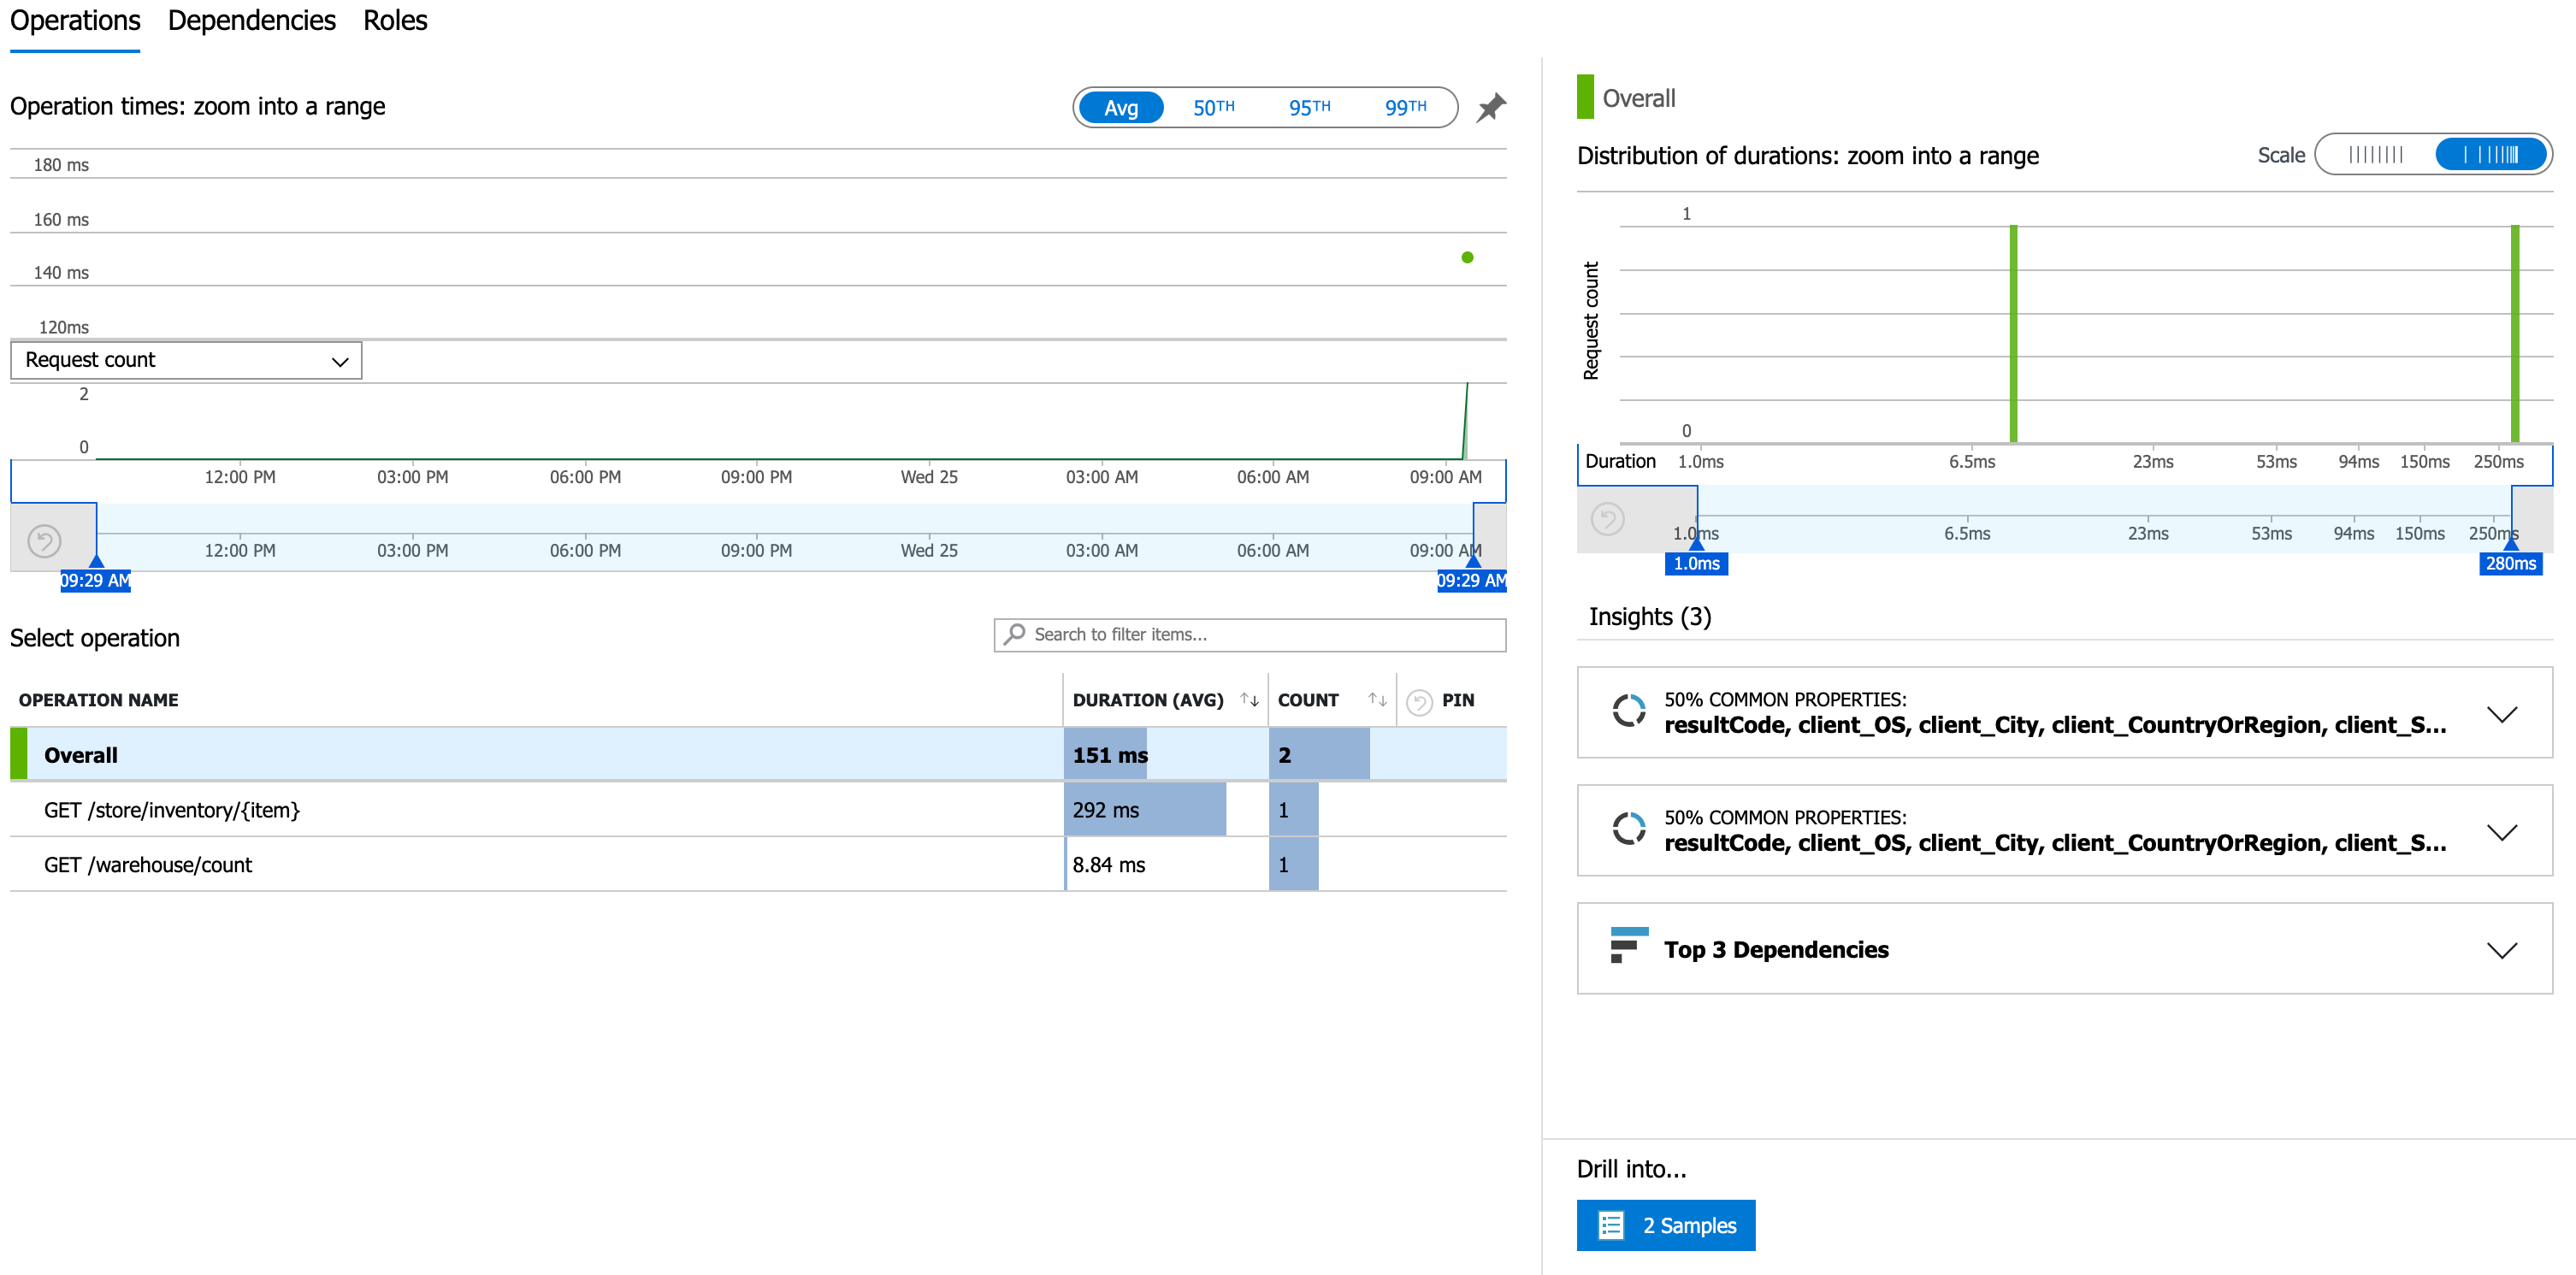The height and width of the screenshot is (1275, 2576).
Task: Select the Avg percentile option
Action: (1120, 107)
